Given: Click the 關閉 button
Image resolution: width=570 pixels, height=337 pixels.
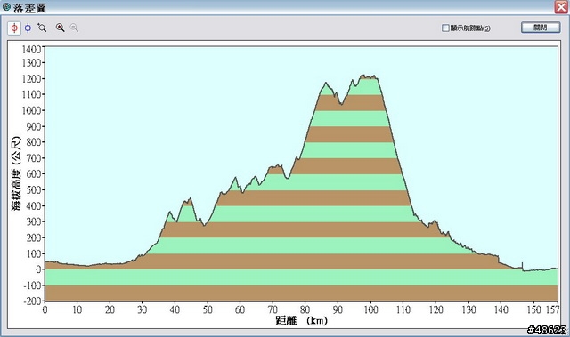Looking at the screenshot, I should point(541,28).
